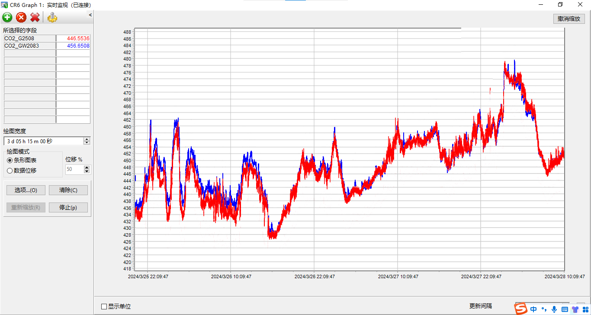The image size is (591, 315).
Task: Enable the 显示单位 checkbox
Action: [x=104, y=306]
